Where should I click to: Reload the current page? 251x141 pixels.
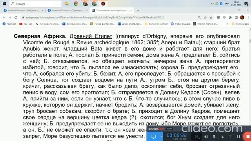[x=16, y=17]
